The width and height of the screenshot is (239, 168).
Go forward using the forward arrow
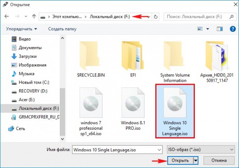[17, 16]
